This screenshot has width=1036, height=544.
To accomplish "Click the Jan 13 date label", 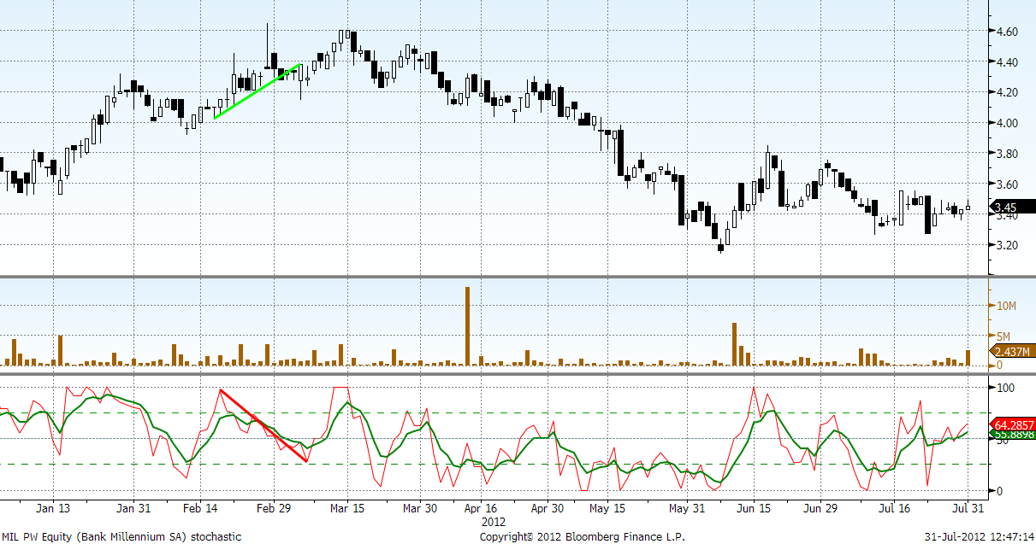I will (52, 508).
